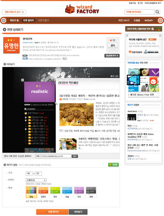Select the 하늘 color swatch

67,192
